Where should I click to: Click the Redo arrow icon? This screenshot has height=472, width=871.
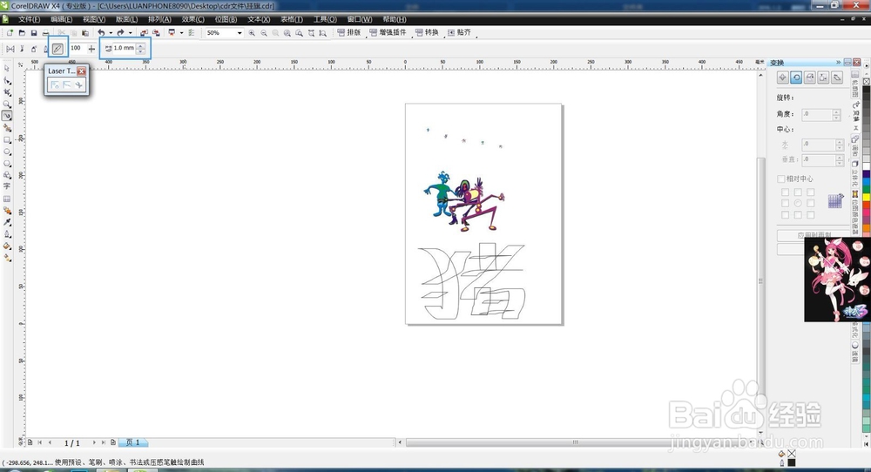click(120, 33)
